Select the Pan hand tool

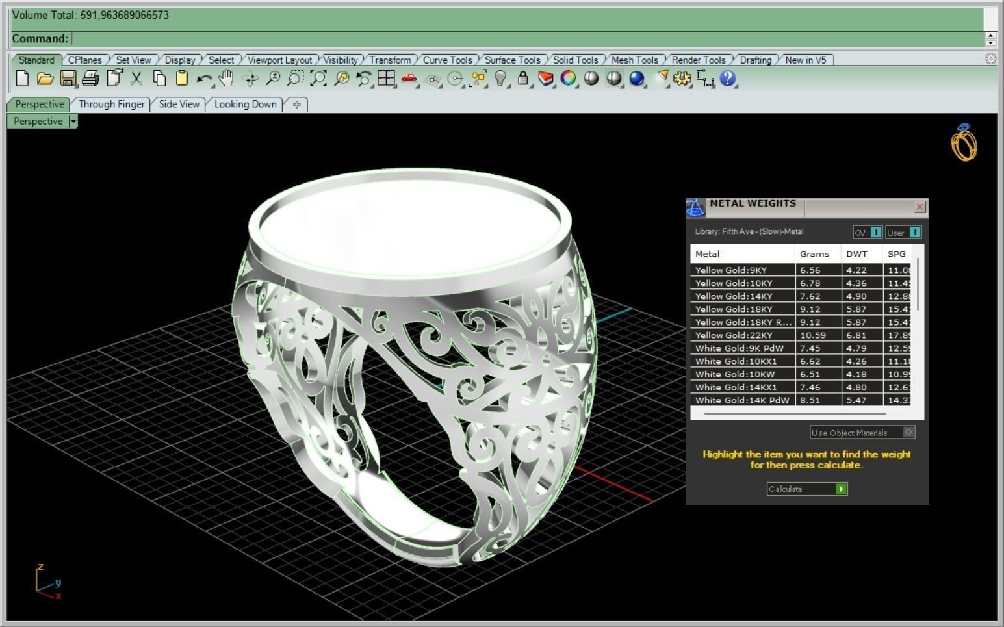[x=226, y=79]
